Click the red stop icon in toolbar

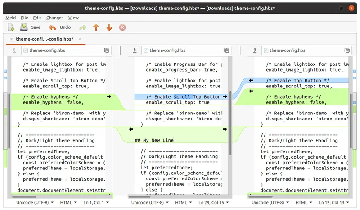[x=122, y=27]
